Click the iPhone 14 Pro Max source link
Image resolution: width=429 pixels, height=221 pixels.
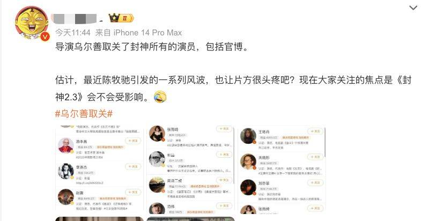pyautogui.click(x=147, y=33)
